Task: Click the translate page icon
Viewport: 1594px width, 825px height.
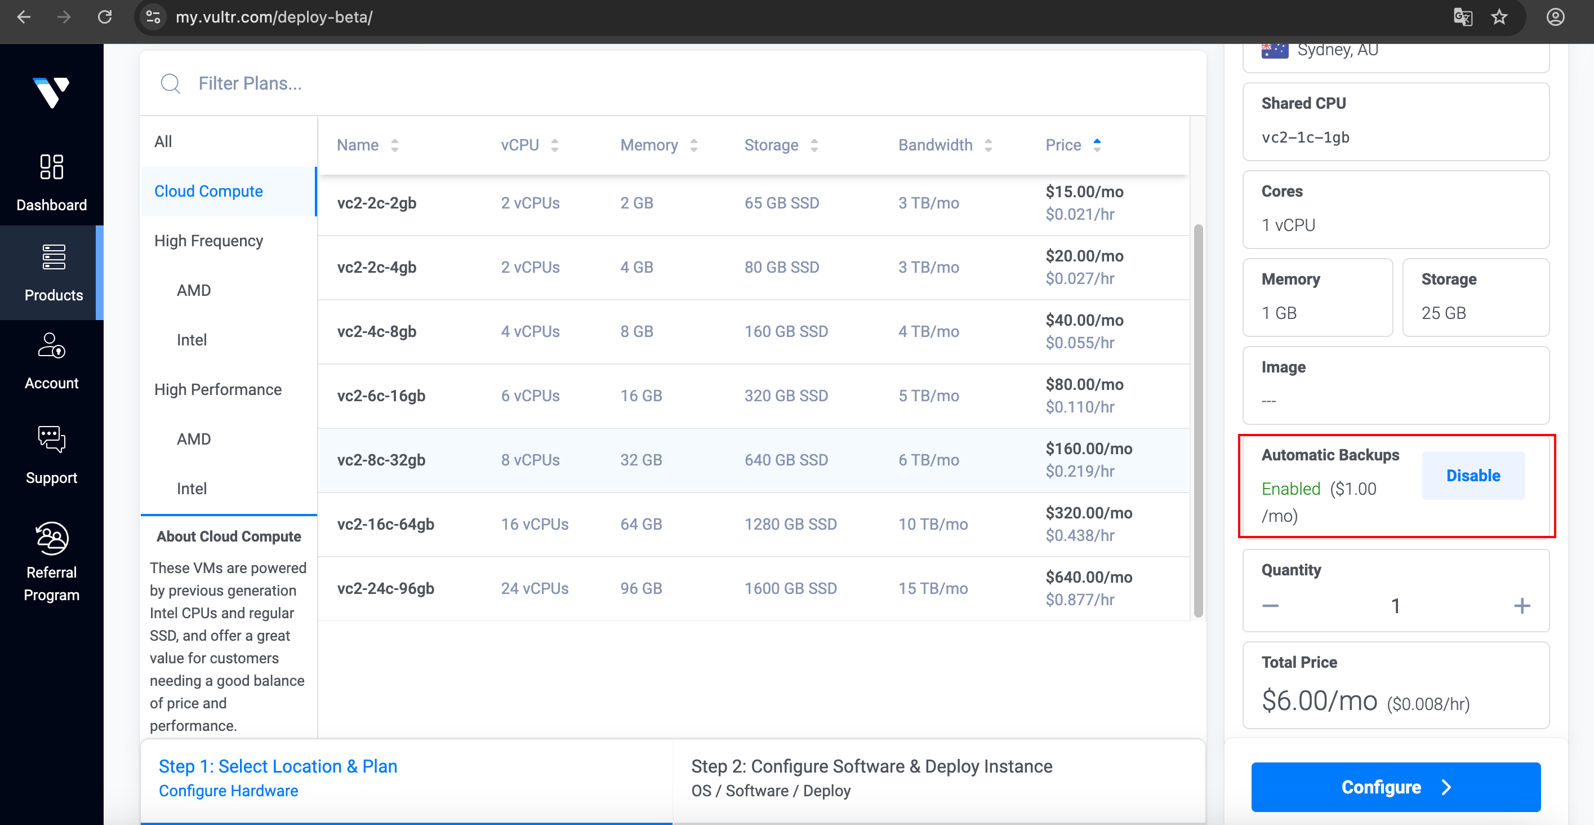Action: point(1462,17)
